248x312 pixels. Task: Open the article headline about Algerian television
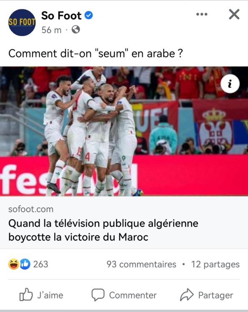coord(103,230)
